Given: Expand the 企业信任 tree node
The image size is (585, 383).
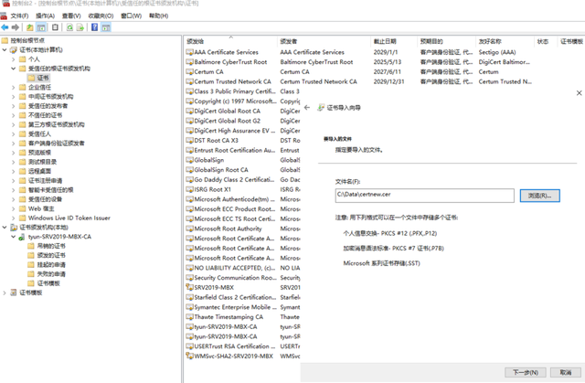Looking at the screenshot, I should tap(13, 87).
